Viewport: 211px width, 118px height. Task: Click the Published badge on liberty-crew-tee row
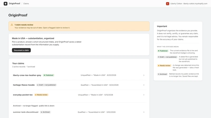pyautogui.click(x=49, y=75)
